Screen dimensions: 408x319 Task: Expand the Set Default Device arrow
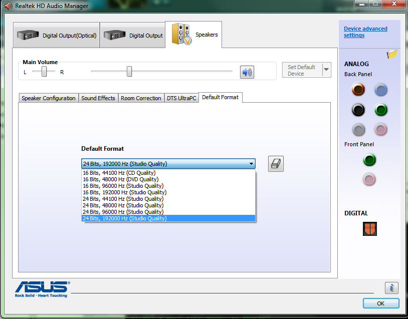pos(326,70)
